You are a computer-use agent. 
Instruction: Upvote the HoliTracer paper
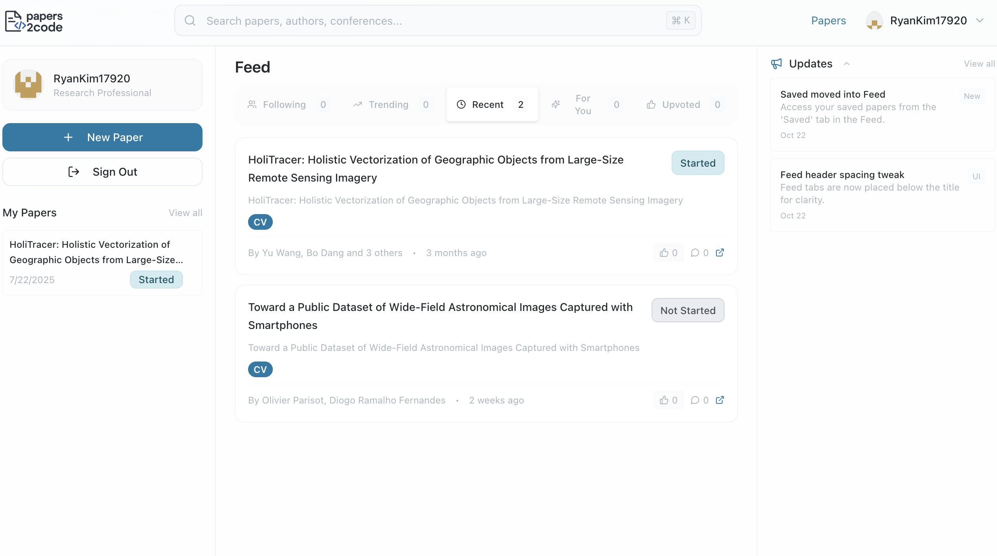(x=668, y=253)
